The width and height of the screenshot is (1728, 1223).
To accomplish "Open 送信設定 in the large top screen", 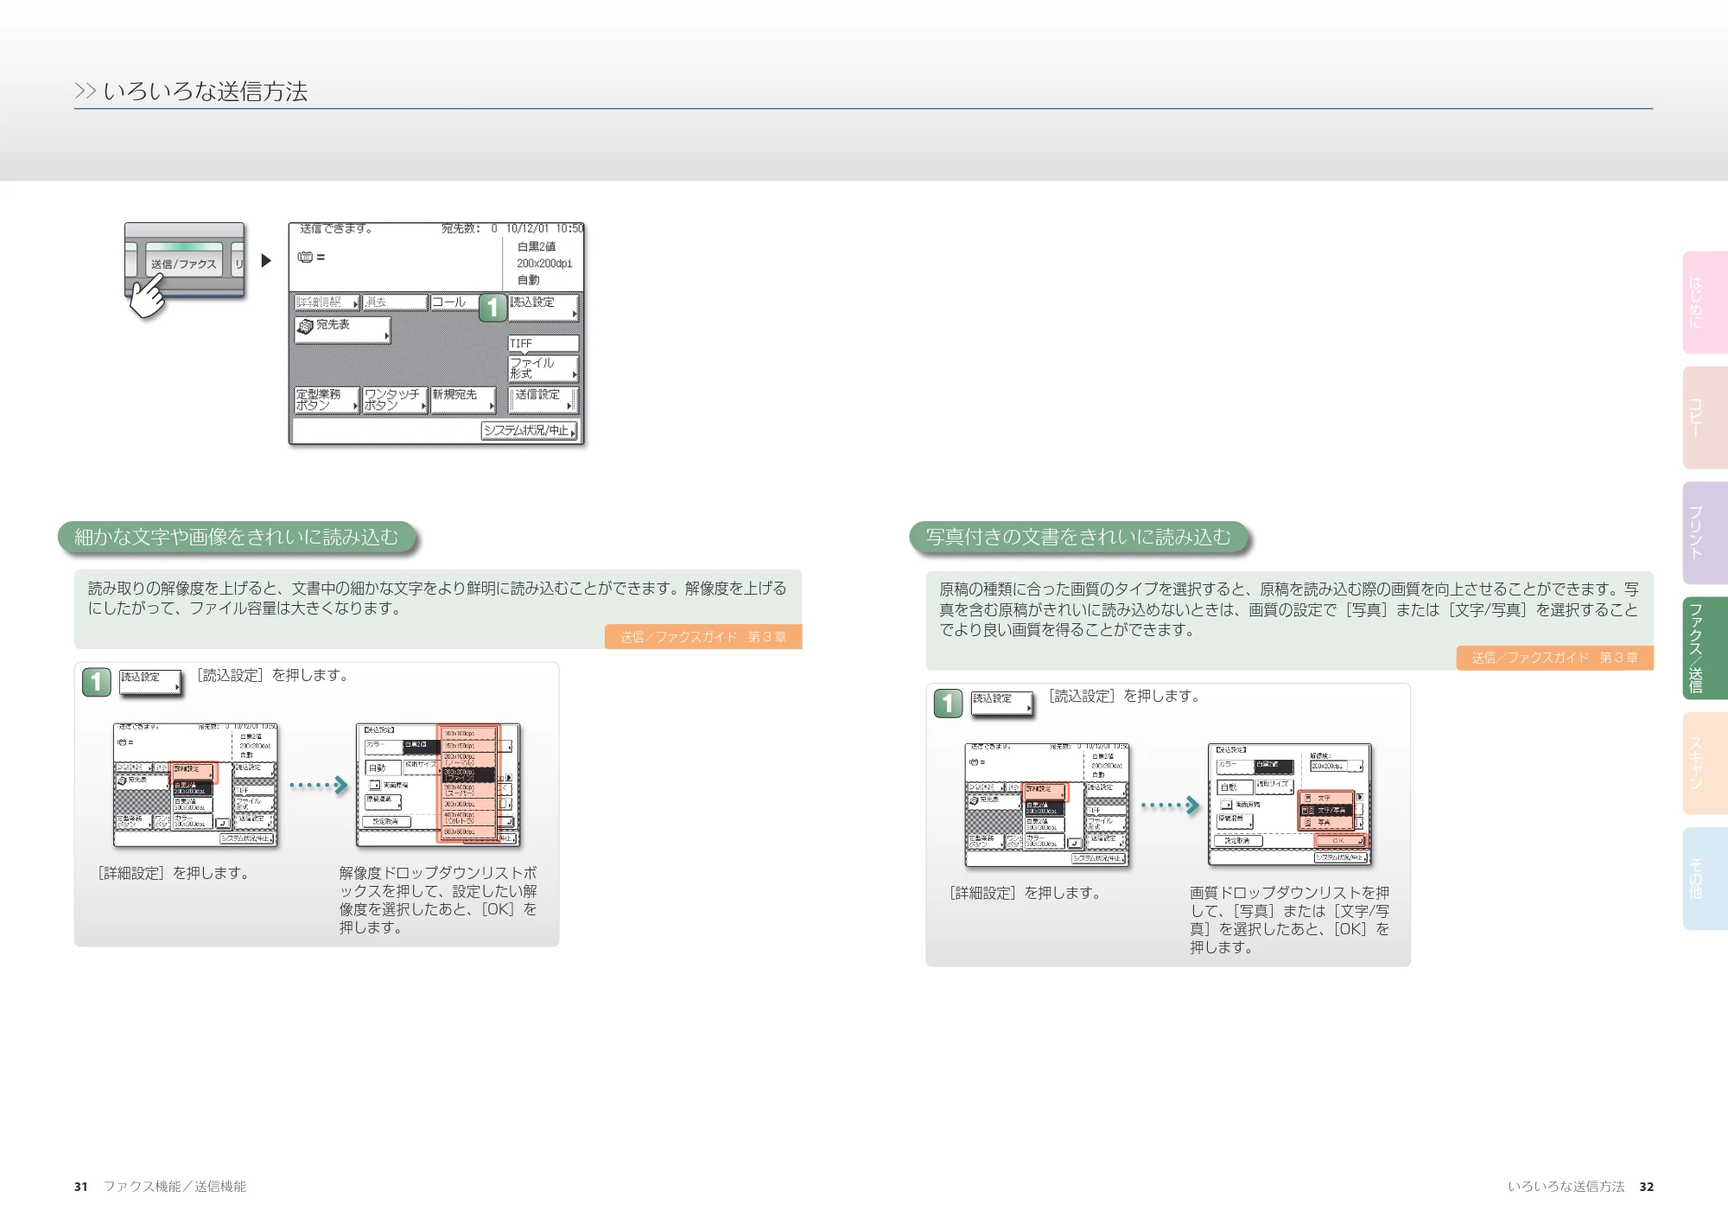I will [543, 398].
